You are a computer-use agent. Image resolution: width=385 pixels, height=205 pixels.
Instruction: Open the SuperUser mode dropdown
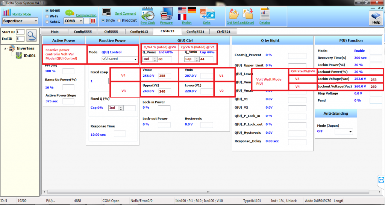(20, 21)
